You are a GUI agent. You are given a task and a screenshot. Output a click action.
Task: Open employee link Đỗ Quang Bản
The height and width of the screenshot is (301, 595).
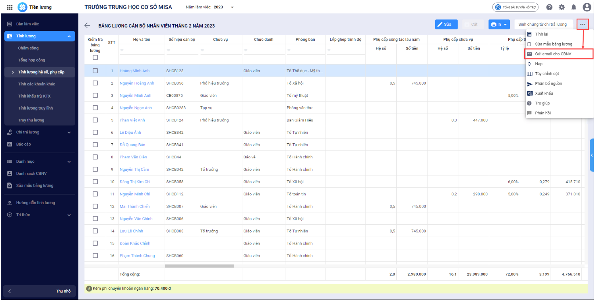point(132,145)
